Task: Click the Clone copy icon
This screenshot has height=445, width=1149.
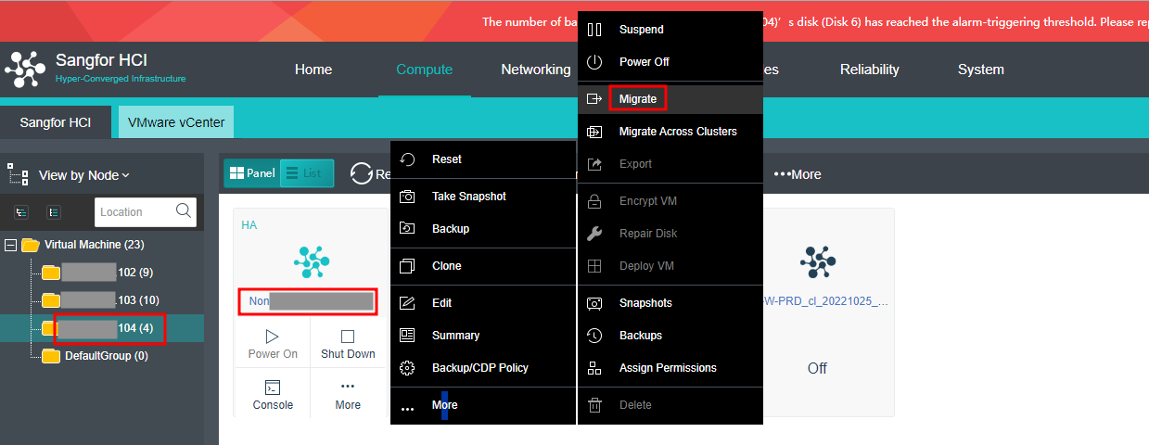Action: [x=407, y=266]
